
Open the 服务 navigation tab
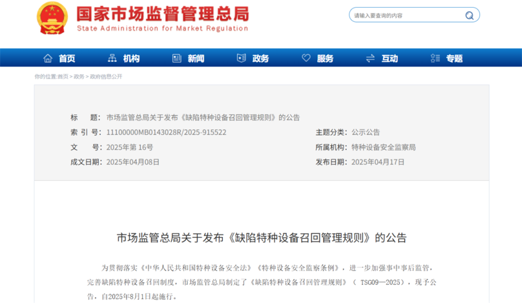[325, 58]
